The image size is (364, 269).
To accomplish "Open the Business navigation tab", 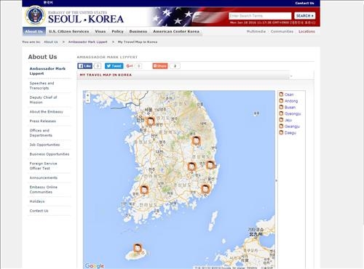I will 138,31.
